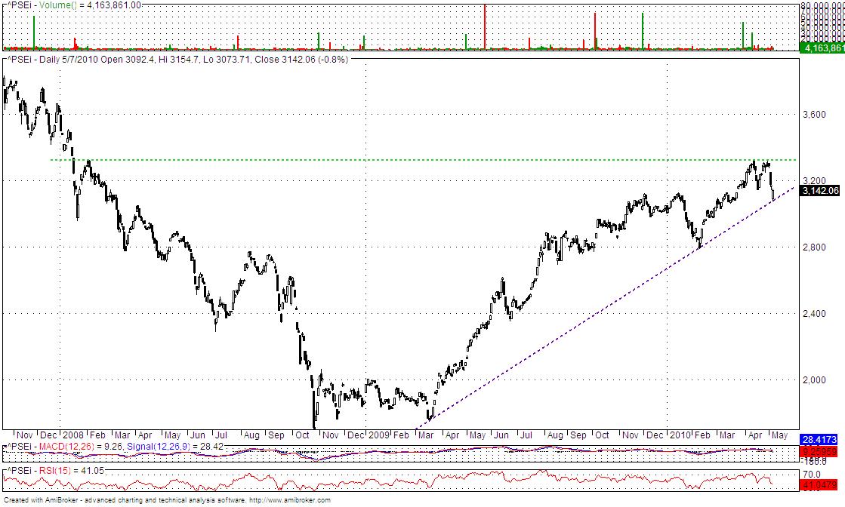This screenshot has height=507, width=845.
Task: Click the '2010' label on the date axis
Action: (x=680, y=436)
